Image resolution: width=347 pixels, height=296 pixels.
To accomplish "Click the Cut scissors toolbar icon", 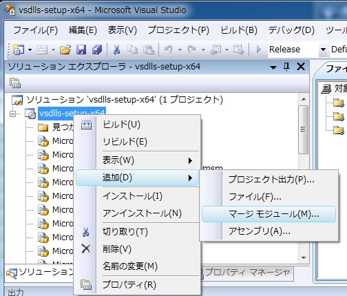I will pos(117,50).
